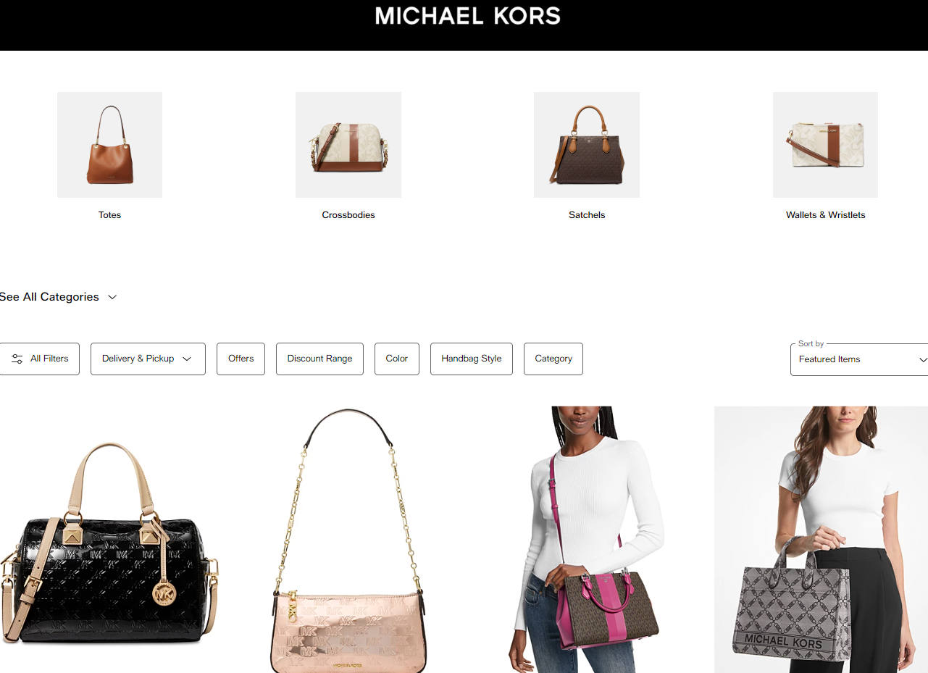Choose the Category filter button
This screenshot has height=673, width=928.
pos(553,359)
